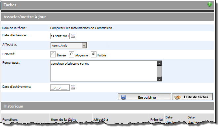Select the Élevée priority radio button

coord(53,54)
